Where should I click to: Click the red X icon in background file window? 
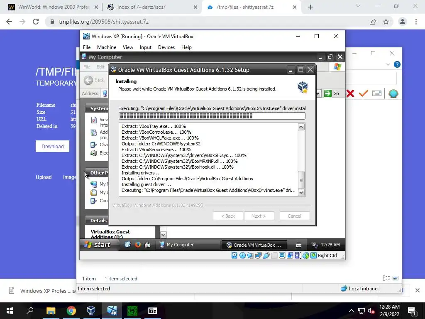[350, 93]
